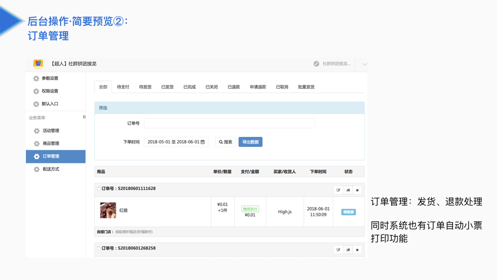Viewport: 497px width, 280px height.
Task: Click the print icon for order S20180601111628
Action: (348, 190)
